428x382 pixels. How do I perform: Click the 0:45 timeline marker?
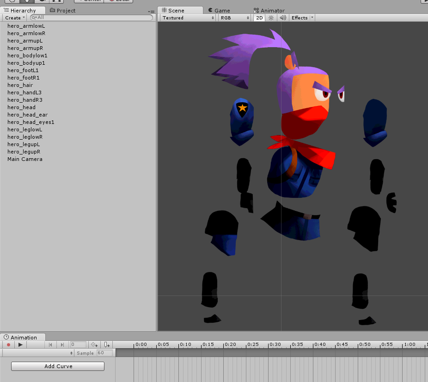click(342, 345)
